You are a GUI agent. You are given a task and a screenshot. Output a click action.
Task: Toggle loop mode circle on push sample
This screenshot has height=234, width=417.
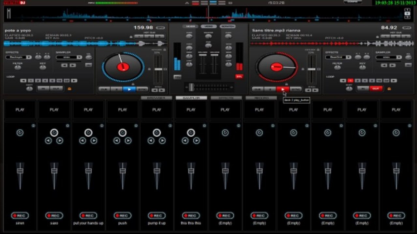(123, 133)
